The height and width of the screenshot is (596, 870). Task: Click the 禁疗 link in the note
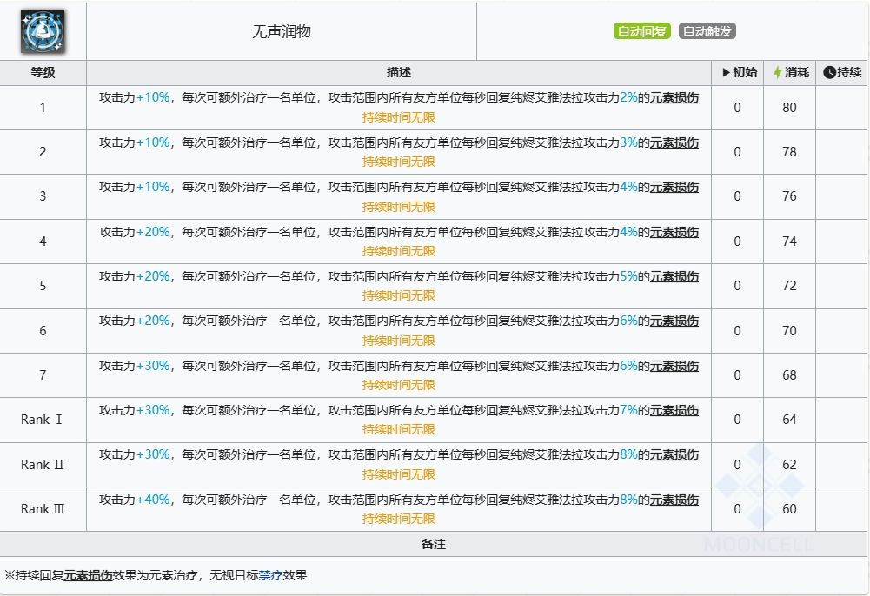(x=269, y=575)
